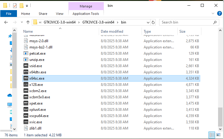Click the xvic.exe icon

26,122
